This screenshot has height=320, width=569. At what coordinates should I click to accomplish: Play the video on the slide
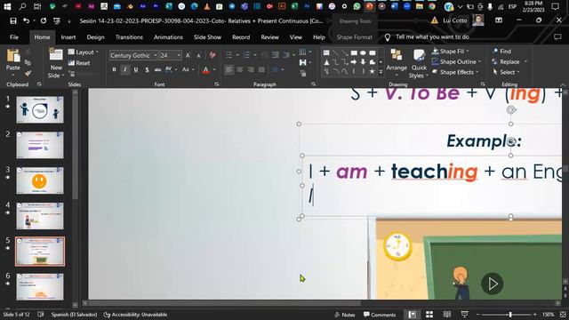point(492,284)
